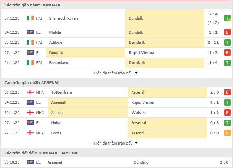This screenshot has width=233, height=168.
Task: Click bold Dundalk cell on Athlone row
Action: click(165, 42)
